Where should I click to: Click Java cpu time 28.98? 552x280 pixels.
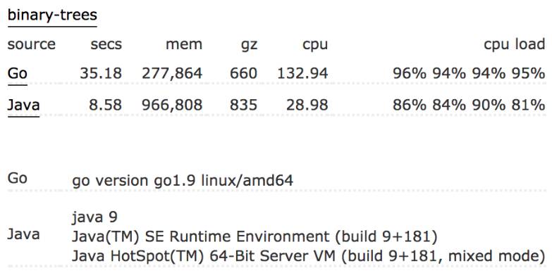307,105
